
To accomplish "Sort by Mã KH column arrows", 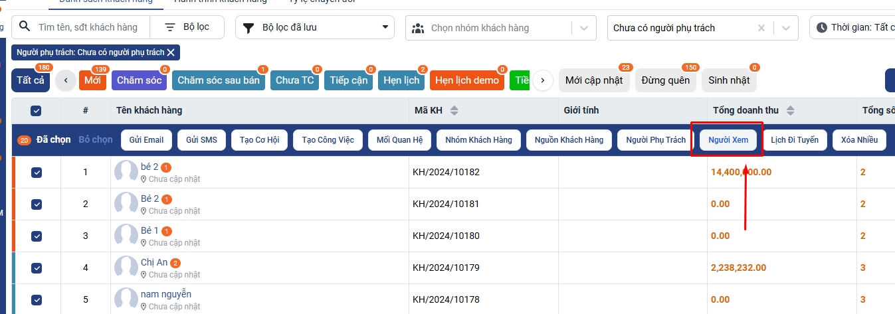I will click(x=454, y=110).
